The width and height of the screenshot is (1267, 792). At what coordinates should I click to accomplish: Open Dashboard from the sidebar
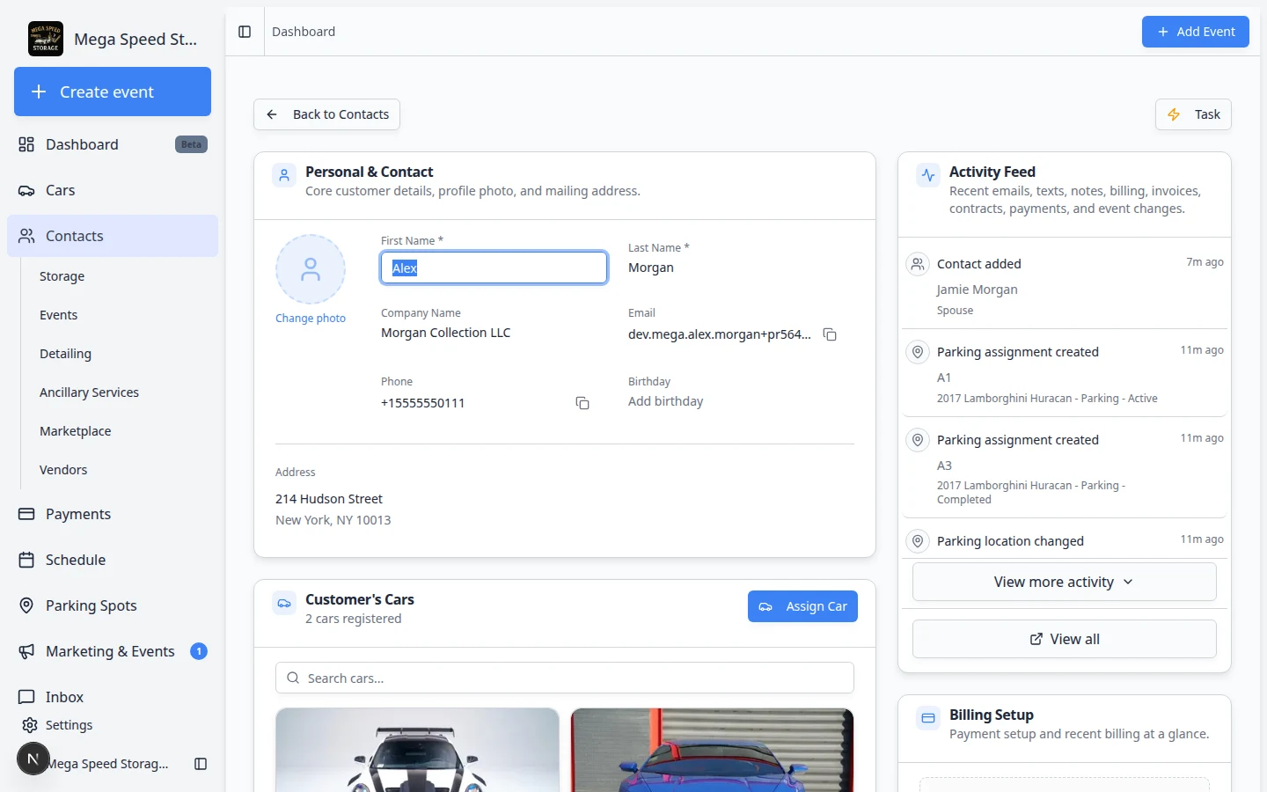click(x=113, y=144)
